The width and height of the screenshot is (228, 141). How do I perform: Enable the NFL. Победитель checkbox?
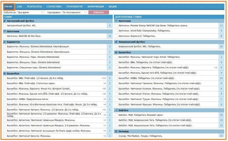116,47
